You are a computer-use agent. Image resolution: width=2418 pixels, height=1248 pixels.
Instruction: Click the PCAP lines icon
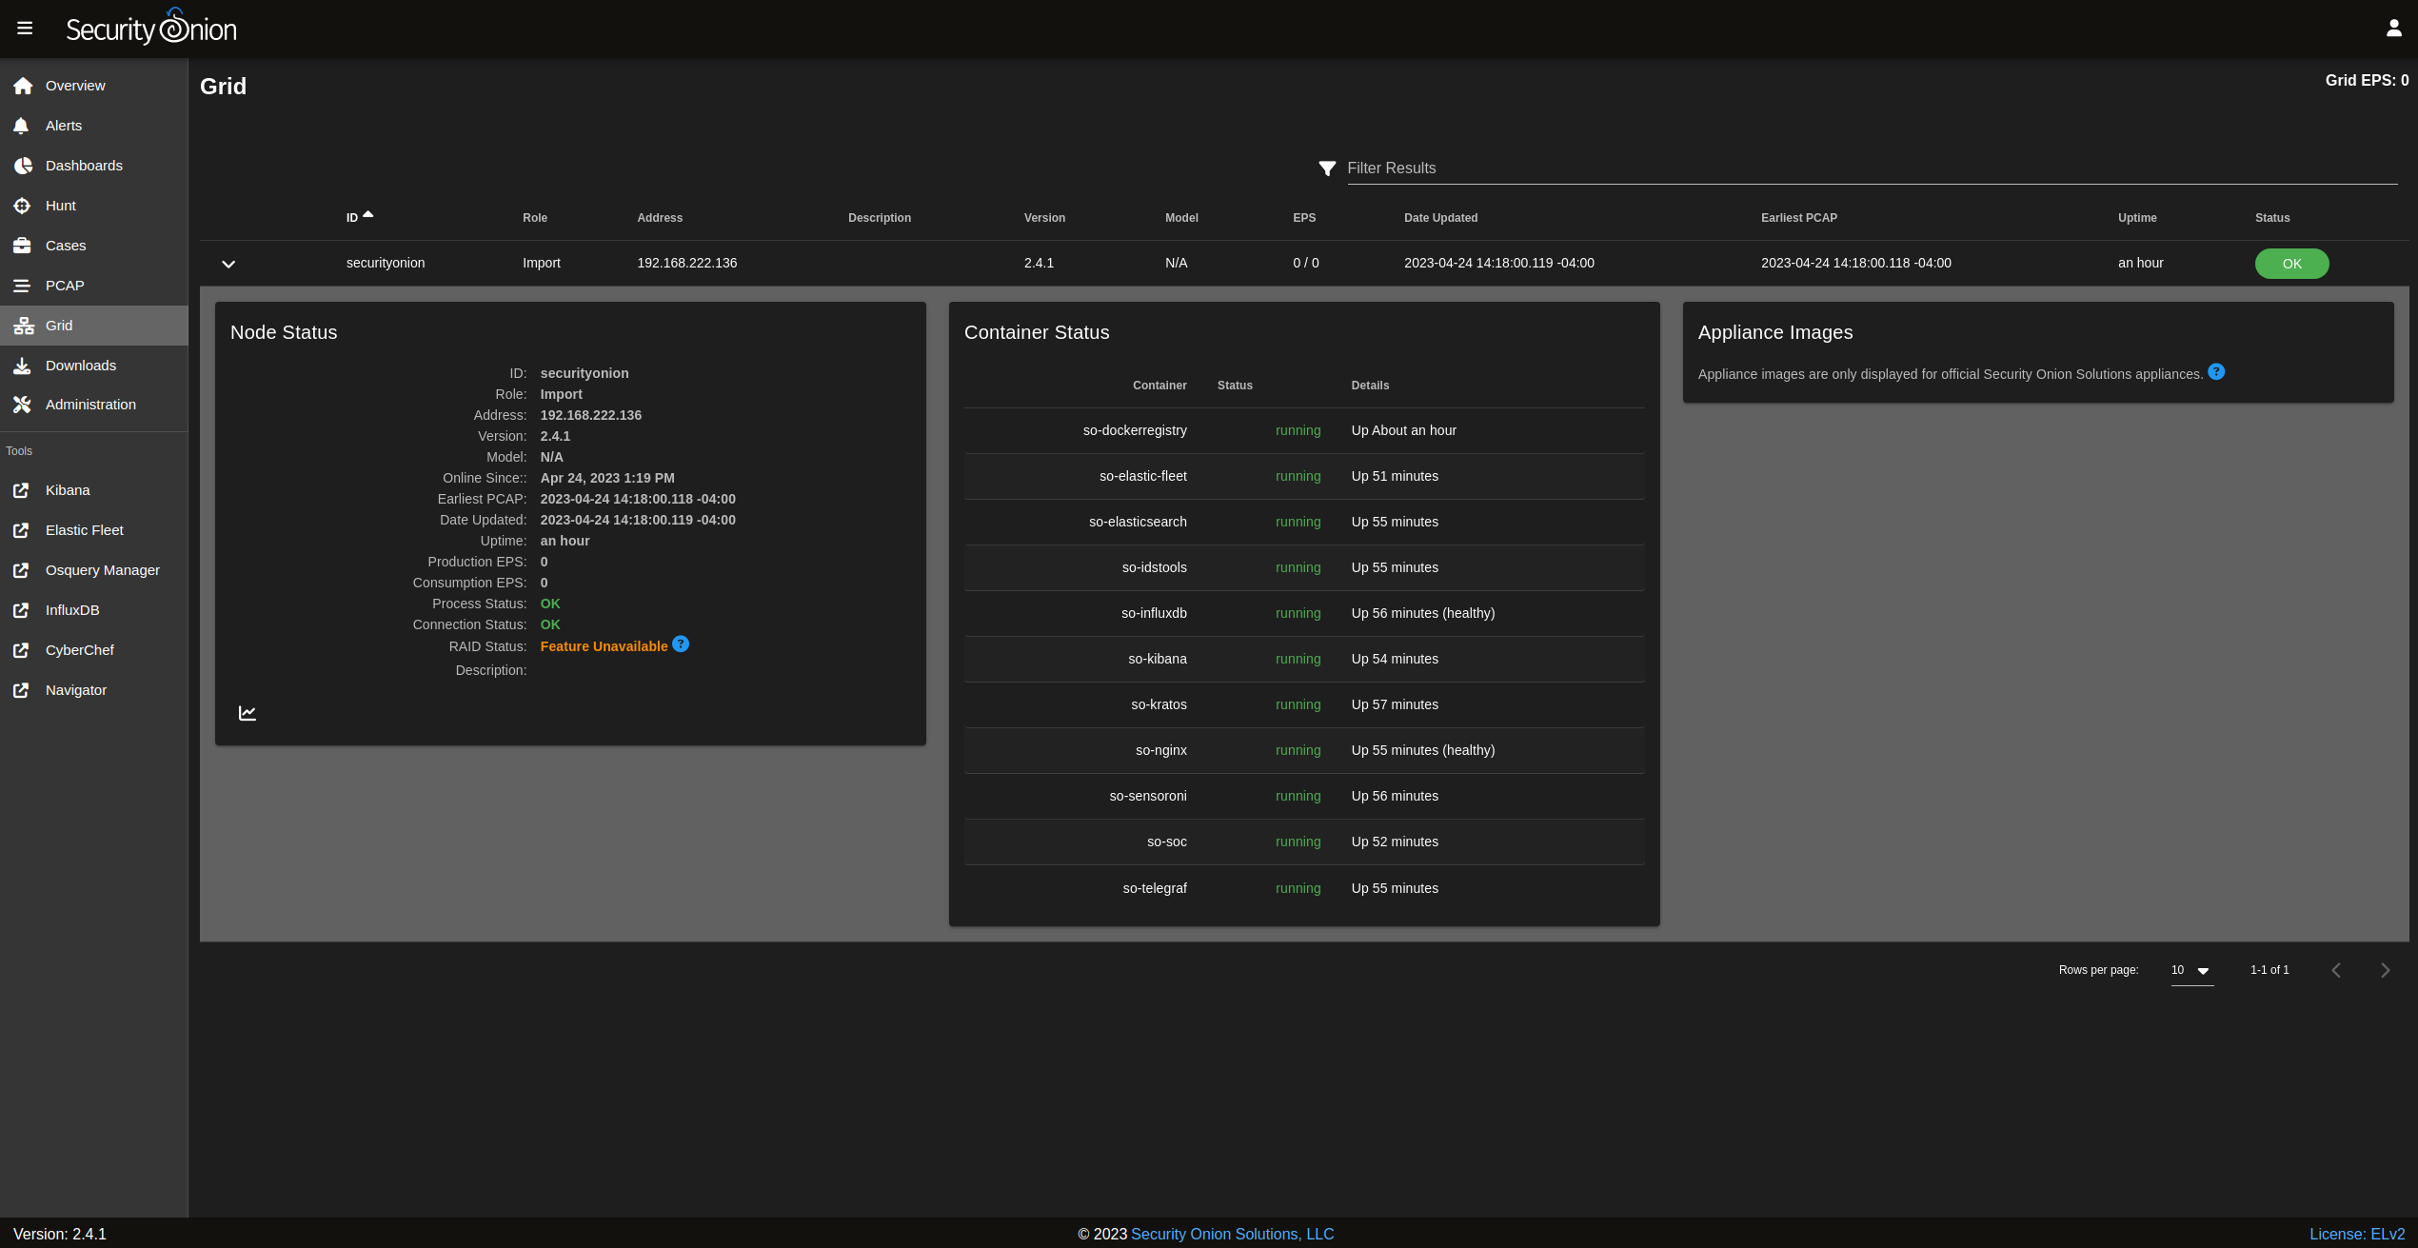coord(22,286)
